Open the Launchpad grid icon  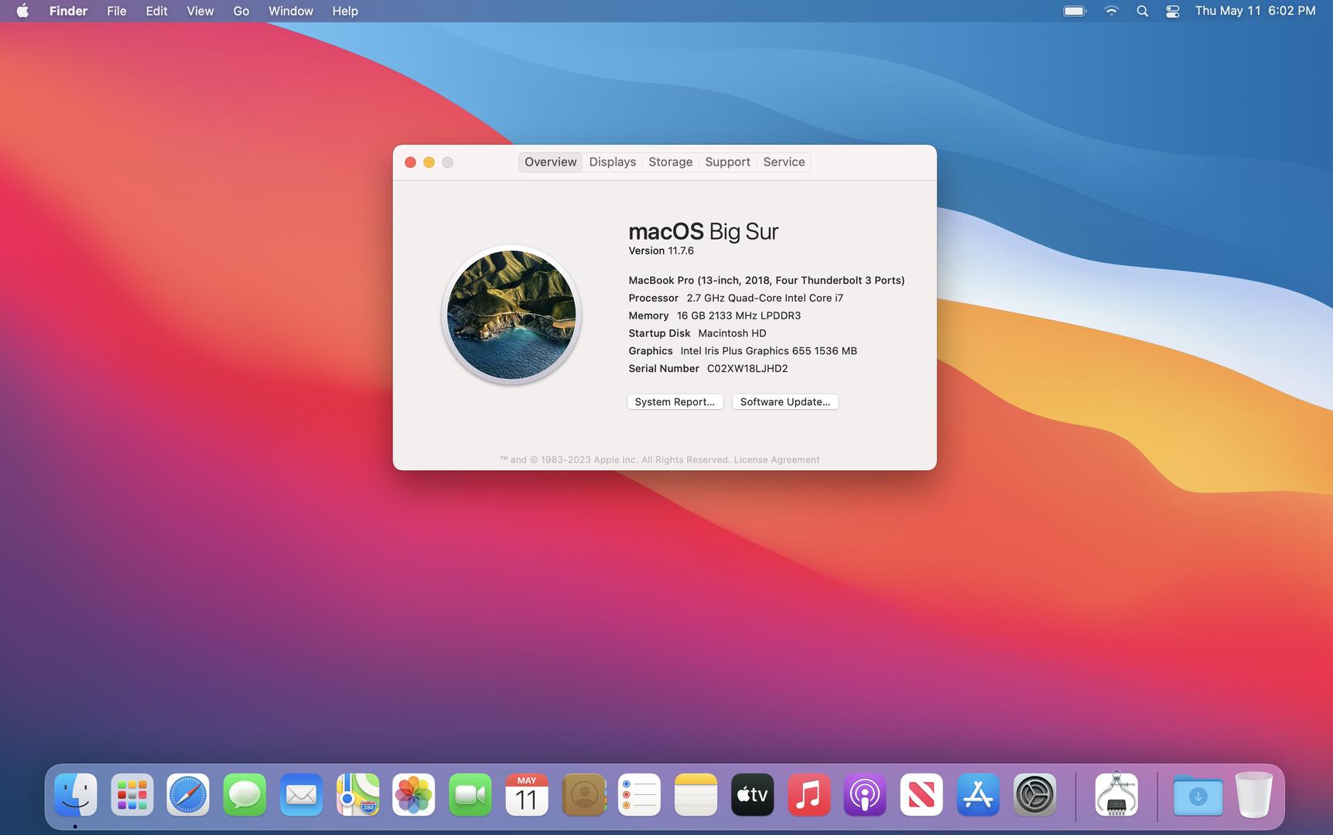pyautogui.click(x=132, y=795)
